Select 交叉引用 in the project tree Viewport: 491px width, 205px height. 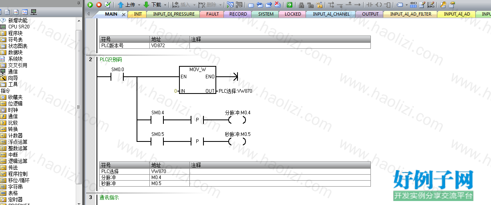coord(18,65)
